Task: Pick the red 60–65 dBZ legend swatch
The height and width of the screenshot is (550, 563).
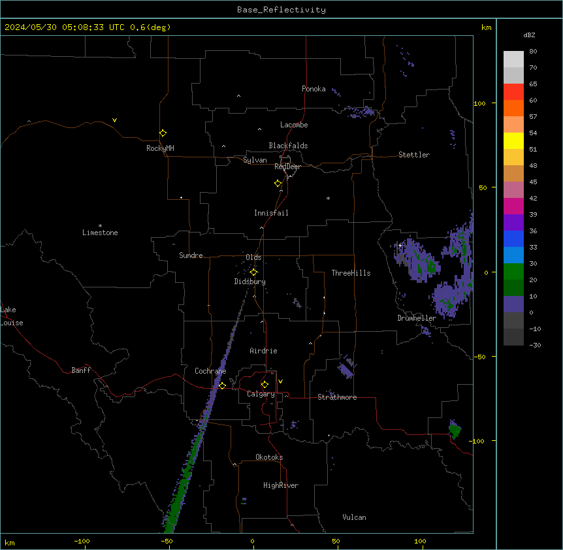Action: (513, 91)
